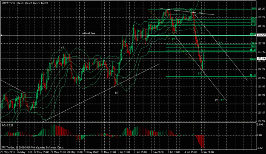Click the 129.15 price axis label
This screenshot has width=266, height=154.
[261, 112]
